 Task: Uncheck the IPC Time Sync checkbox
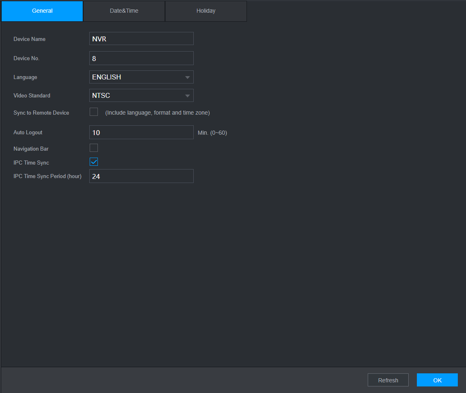tap(94, 162)
